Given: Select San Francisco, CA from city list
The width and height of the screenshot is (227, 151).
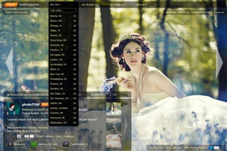Looking at the screenshot, I should point(59,98).
